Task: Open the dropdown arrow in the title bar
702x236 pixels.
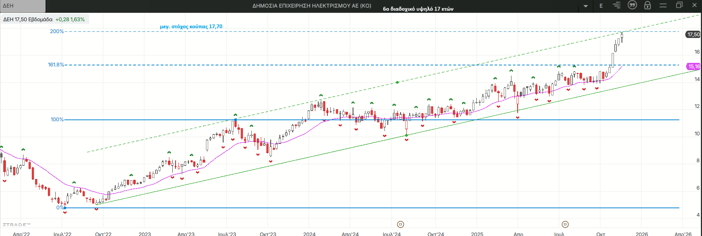Action: tap(586, 6)
